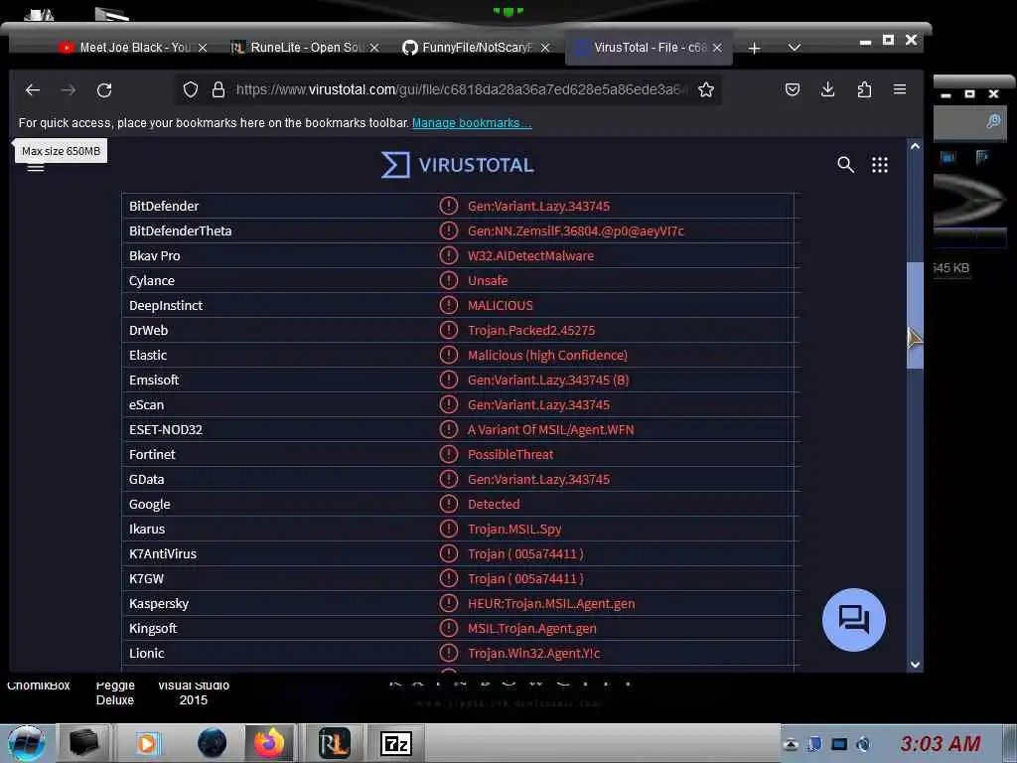This screenshot has width=1017, height=763.
Task: Open the extensions puzzle icon
Action: pos(864,89)
